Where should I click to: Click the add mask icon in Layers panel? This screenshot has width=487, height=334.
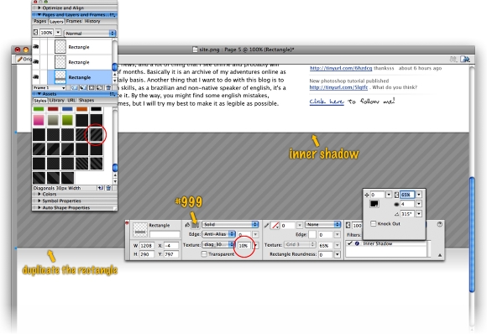(92, 88)
